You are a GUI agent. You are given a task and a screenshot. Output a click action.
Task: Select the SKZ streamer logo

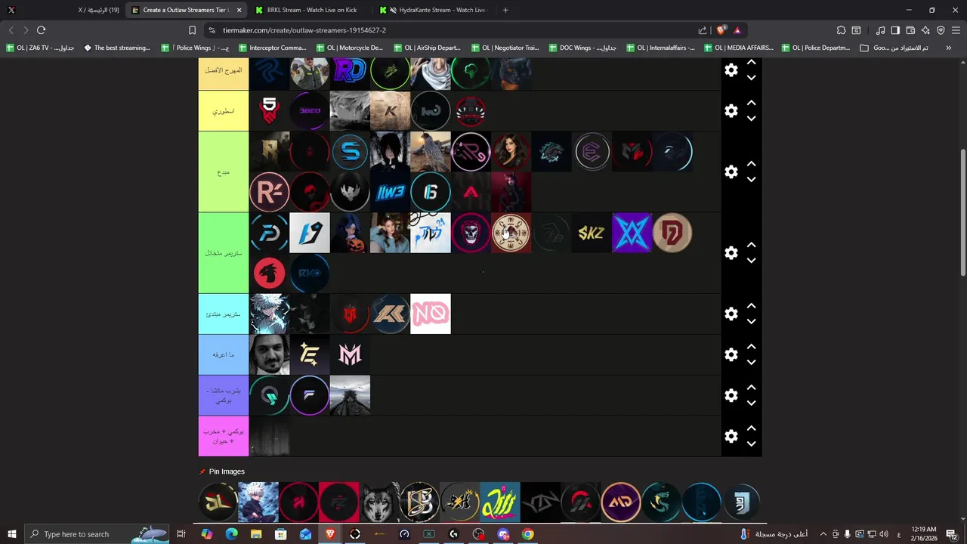coord(592,233)
